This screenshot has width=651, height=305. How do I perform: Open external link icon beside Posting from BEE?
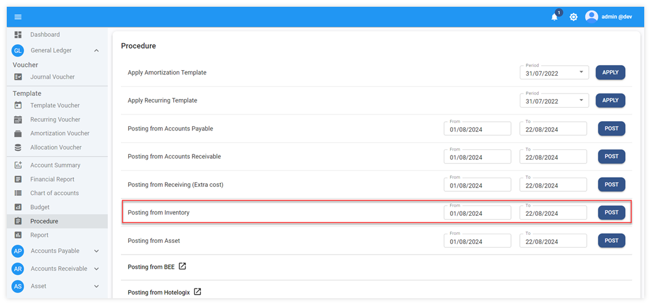pos(182,266)
